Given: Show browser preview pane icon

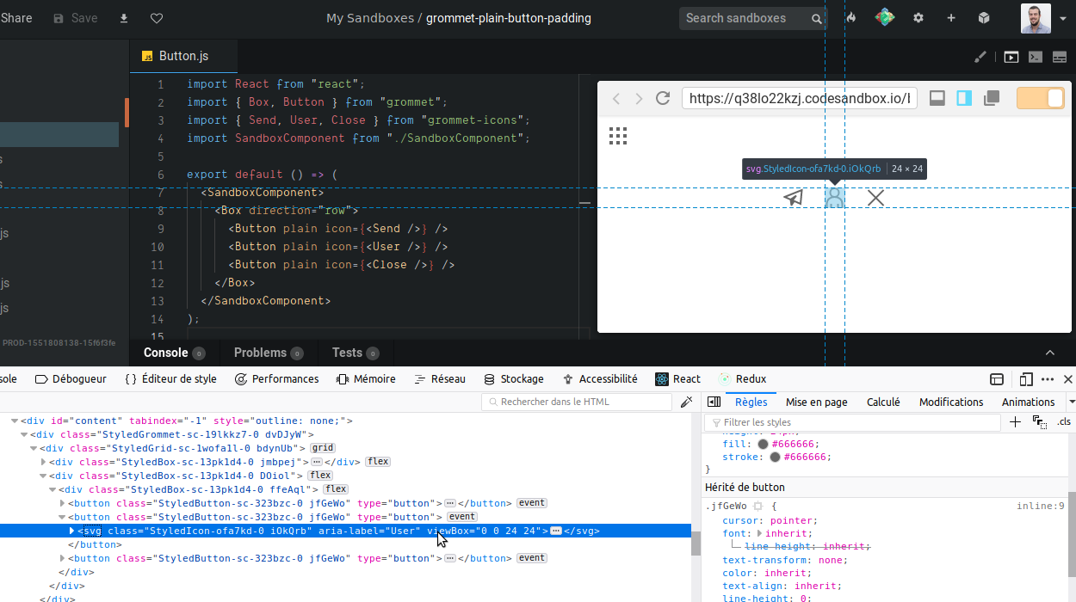Looking at the screenshot, I should click(1011, 57).
